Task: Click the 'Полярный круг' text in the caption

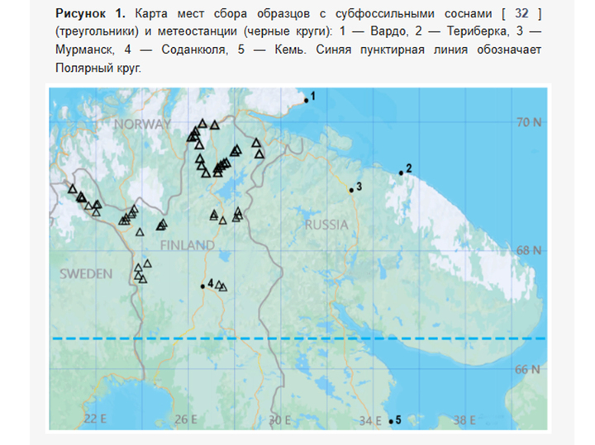Action: [x=98, y=69]
